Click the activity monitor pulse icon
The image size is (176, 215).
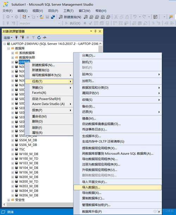45,37
